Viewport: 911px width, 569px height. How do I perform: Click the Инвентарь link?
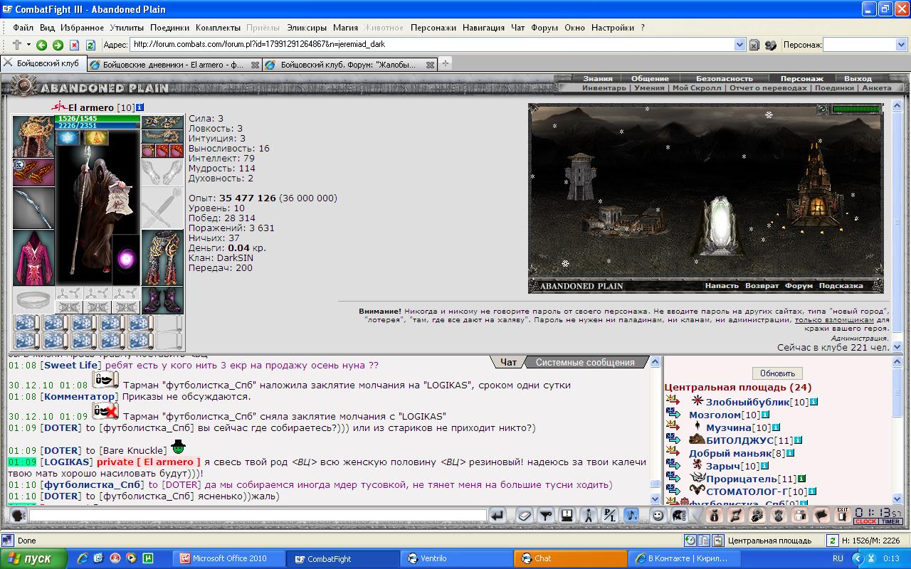[604, 88]
